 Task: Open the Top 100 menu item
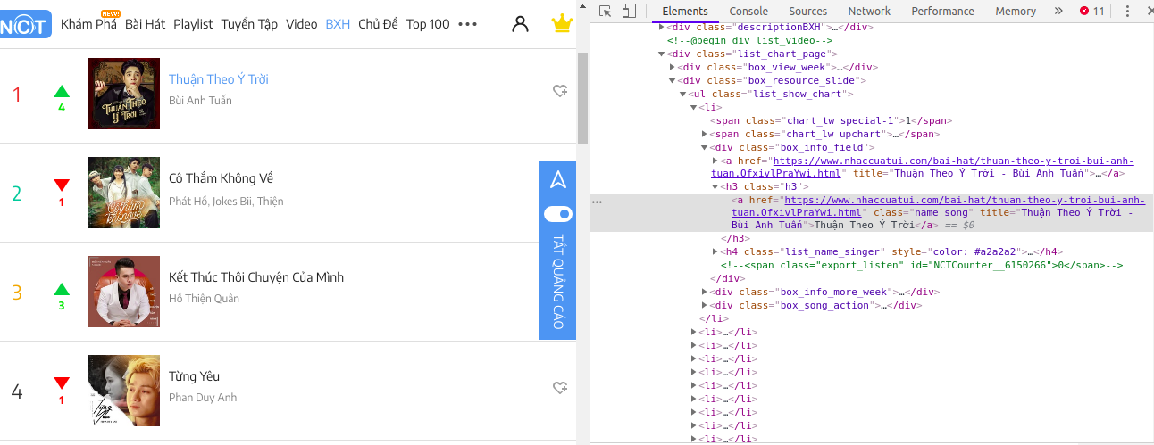coord(428,24)
